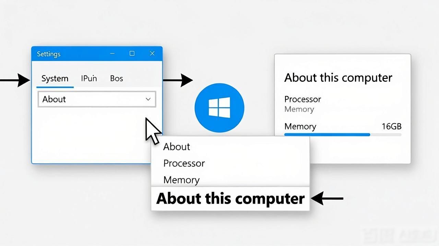Choose About in the open dropdown list
The width and height of the screenshot is (439, 246).
177,147
